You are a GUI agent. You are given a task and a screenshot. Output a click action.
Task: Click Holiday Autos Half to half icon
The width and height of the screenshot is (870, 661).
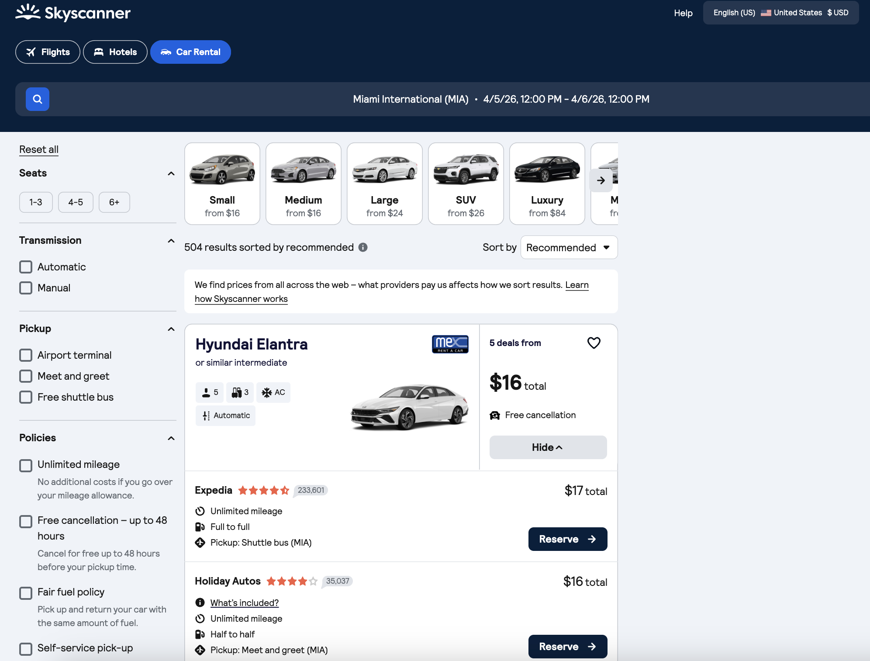pyautogui.click(x=200, y=634)
